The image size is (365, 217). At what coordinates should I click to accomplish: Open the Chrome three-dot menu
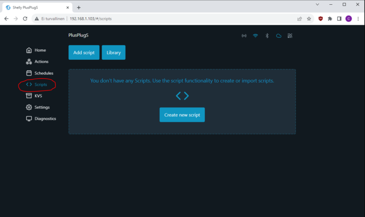(x=357, y=19)
